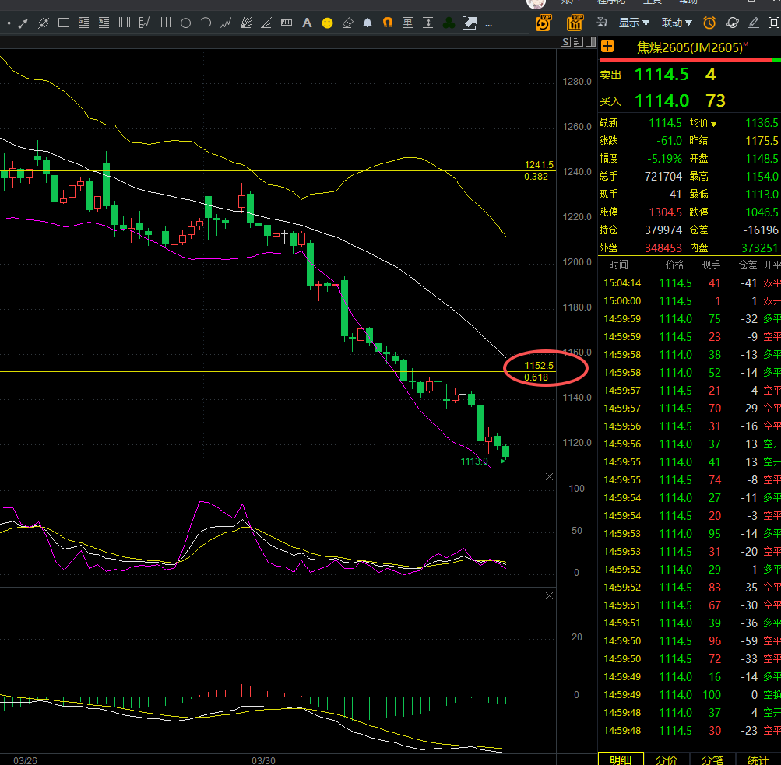Open the 显示 dropdown
Screen dimensions: 781x765
pyautogui.click(x=634, y=23)
